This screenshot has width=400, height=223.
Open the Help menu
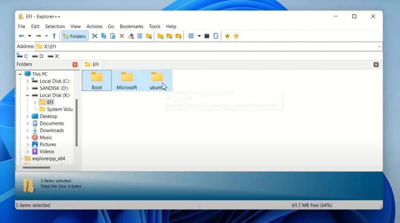pyautogui.click(x=171, y=27)
